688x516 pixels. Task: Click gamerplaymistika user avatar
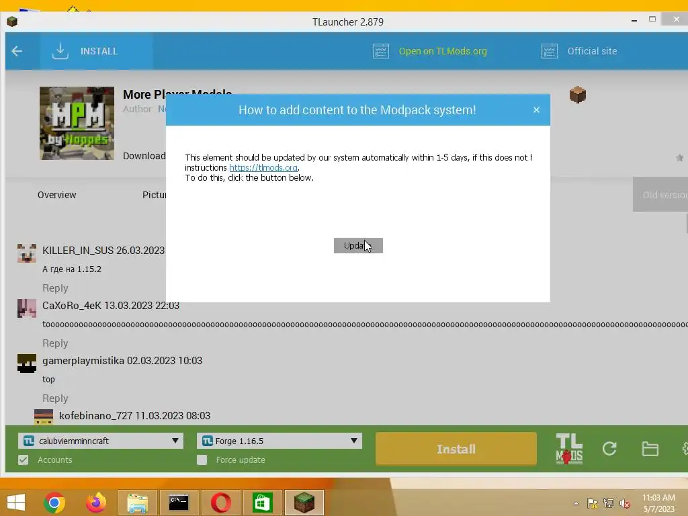[27, 363]
